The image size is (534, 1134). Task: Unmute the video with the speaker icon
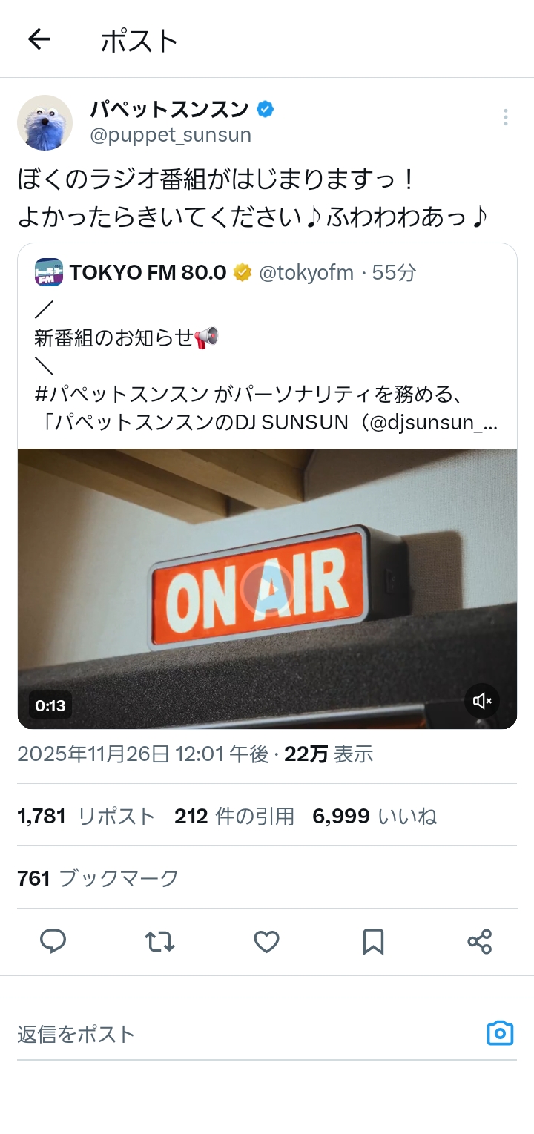point(482,700)
